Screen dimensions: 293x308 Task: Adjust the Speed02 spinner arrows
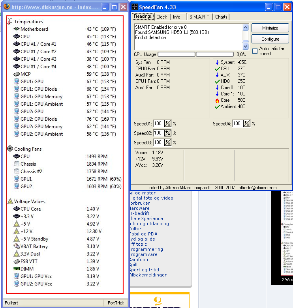(x=168, y=133)
